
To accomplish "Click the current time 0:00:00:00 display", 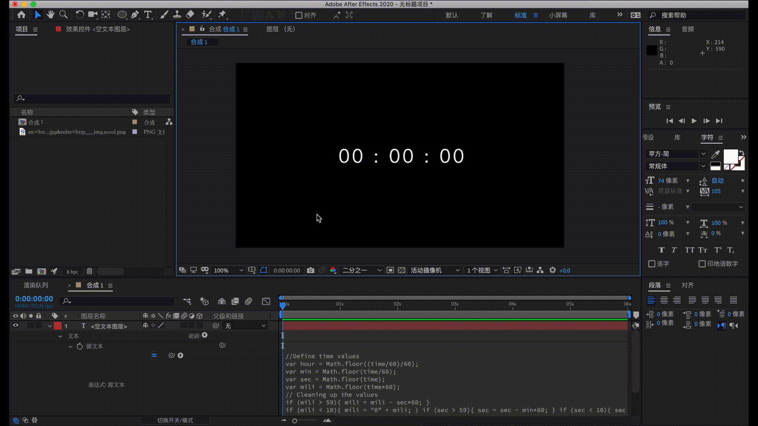I will pyautogui.click(x=34, y=299).
